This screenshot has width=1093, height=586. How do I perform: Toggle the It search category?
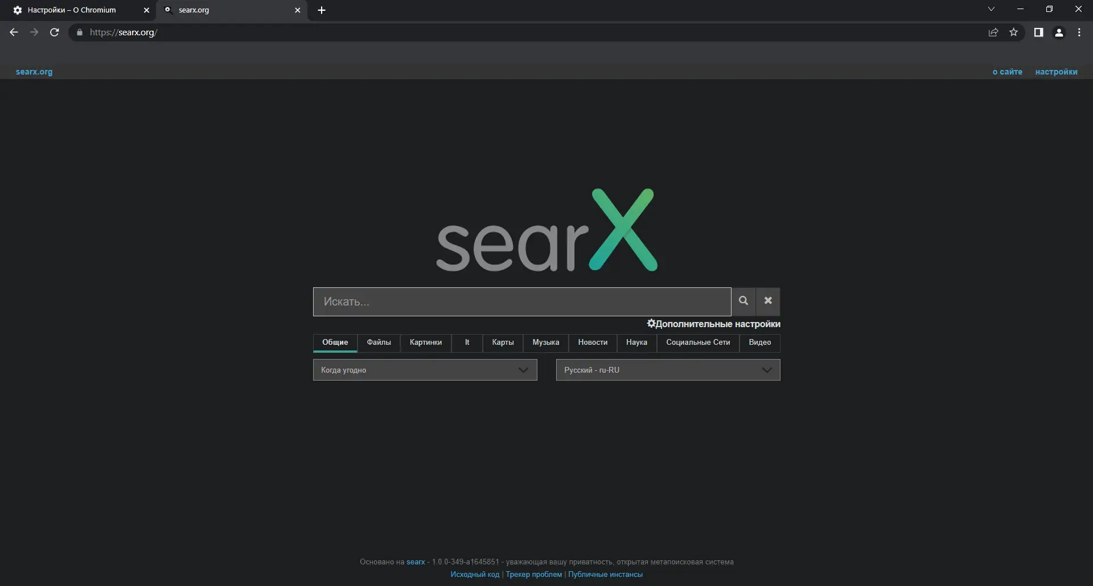pyautogui.click(x=467, y=342)
